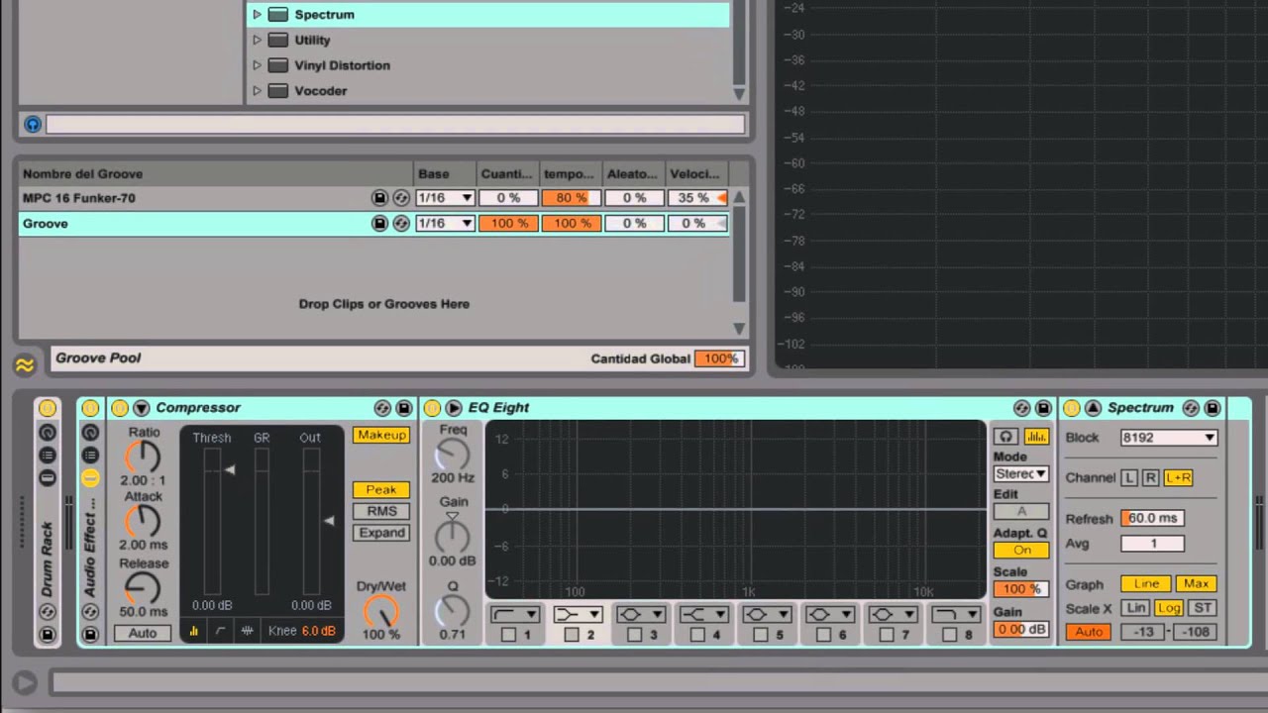Save the Compressor preset with disk icon
Screen dimensions: 1268x713
click(403, 408)
